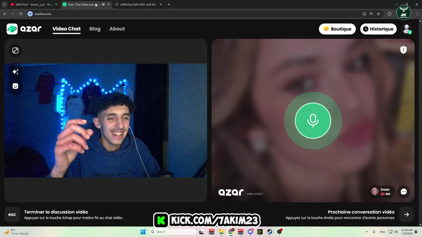The image size is (422, 237).
Task: Toggle the green microphone button
Action: [313, 120]
